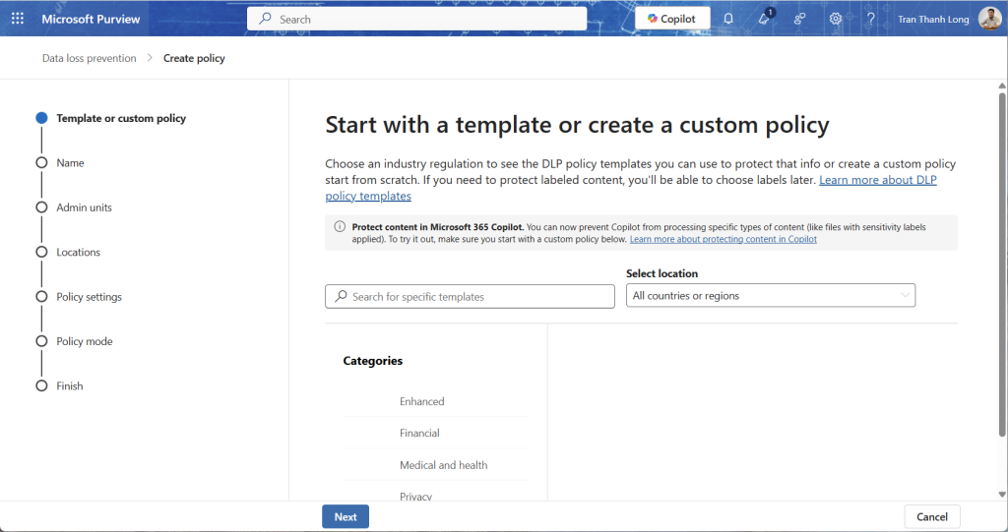This screenshot has width=1008, height=532.
Task: Select the Medical and health category
Action: coord(443,465)
